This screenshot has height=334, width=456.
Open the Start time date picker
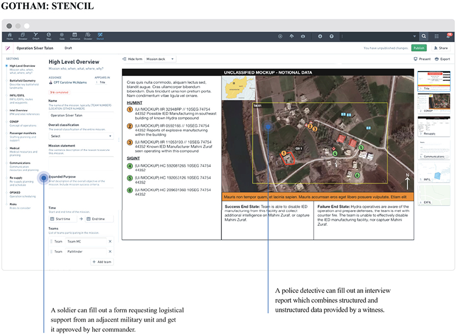pos(62,219)
